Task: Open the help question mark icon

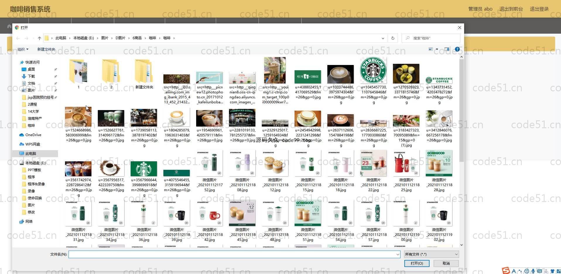Action: point(457,49)
